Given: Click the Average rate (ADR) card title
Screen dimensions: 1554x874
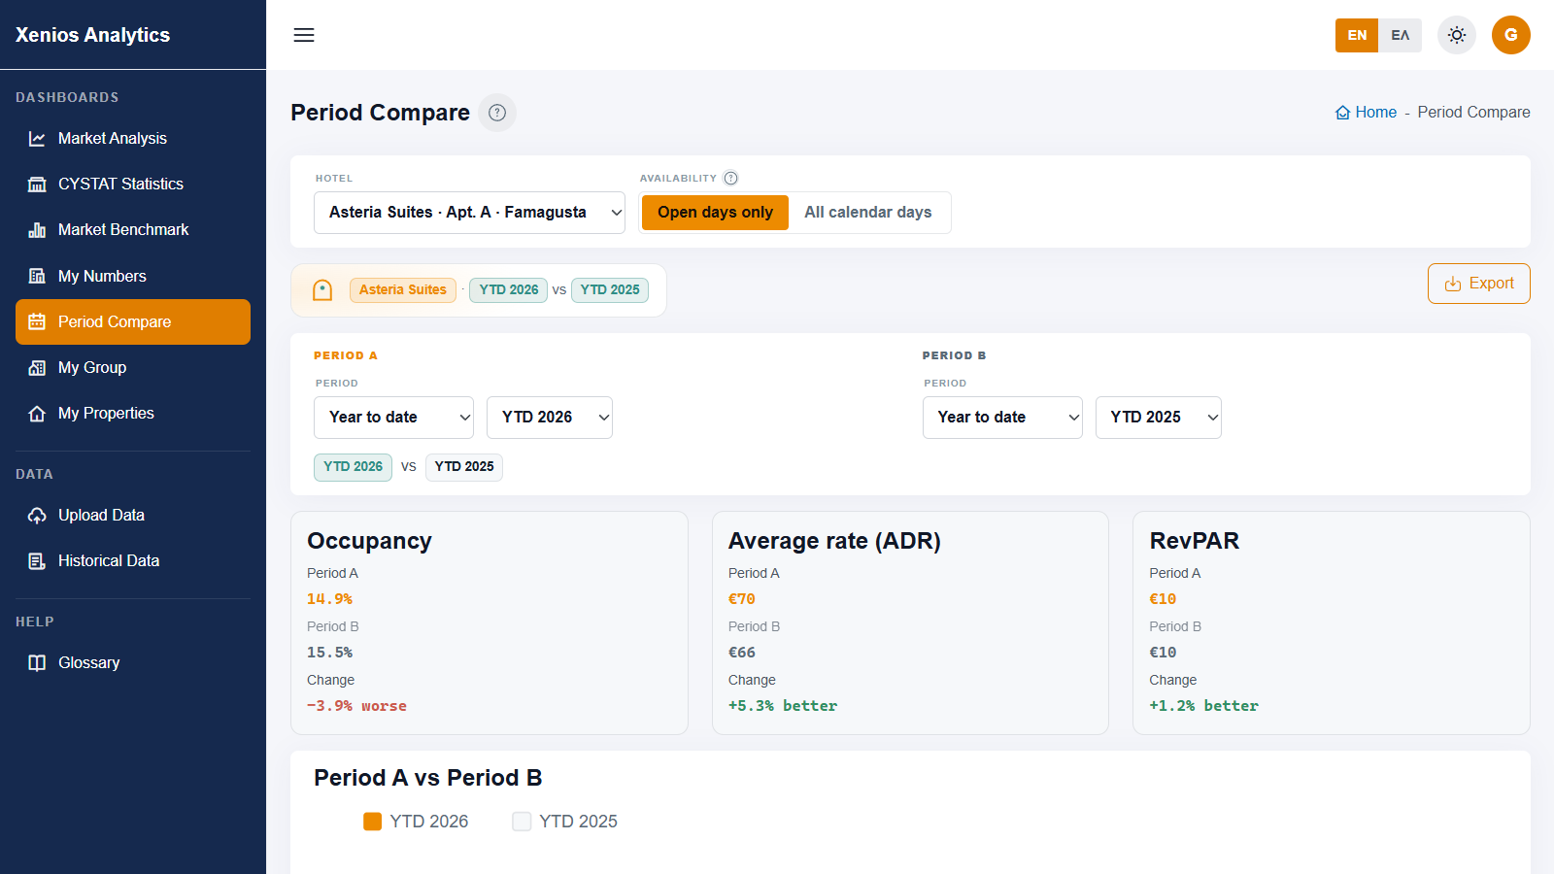Looking at the screenshot, I should click(835, 541).
